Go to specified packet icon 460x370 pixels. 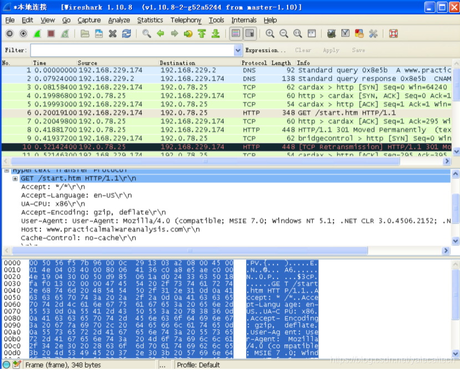point(188,33)
